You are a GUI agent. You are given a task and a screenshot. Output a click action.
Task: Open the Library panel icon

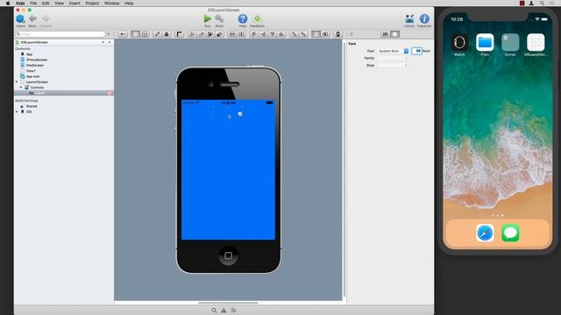pyautogui.click(x=409, y=18)
